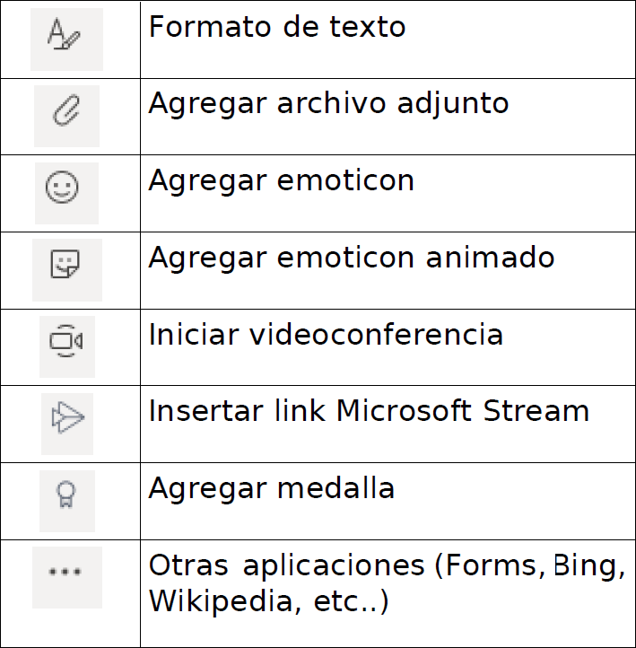Click the 'Agregar archivo adjunto' text
Screen dimensions: 636x648
(x=328, y=105)
